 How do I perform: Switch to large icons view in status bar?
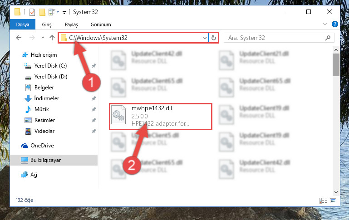pos(333,200)
